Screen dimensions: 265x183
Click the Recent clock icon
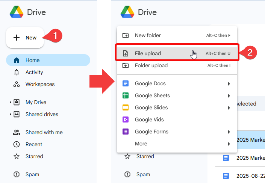point(17,144)
